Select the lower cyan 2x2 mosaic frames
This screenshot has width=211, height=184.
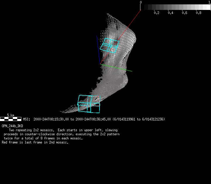coord(89,104)
